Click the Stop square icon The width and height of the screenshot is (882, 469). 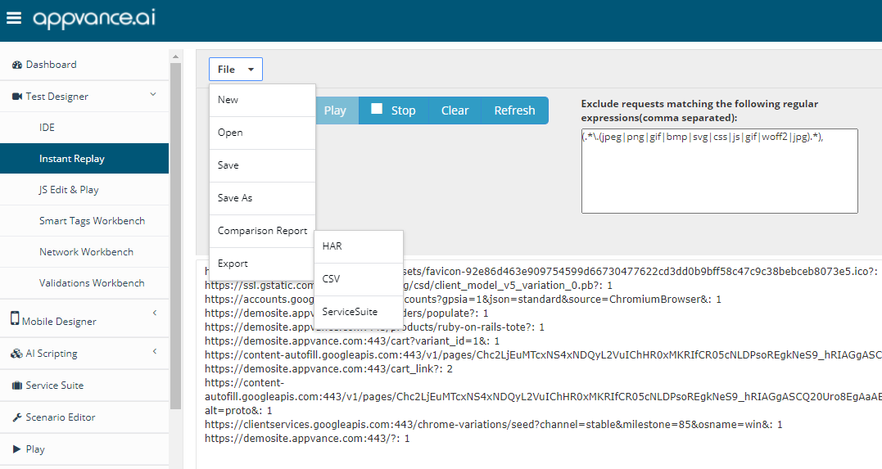377,109
